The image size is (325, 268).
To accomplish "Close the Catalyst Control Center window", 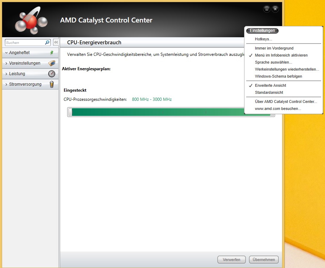I will point(275,9).
